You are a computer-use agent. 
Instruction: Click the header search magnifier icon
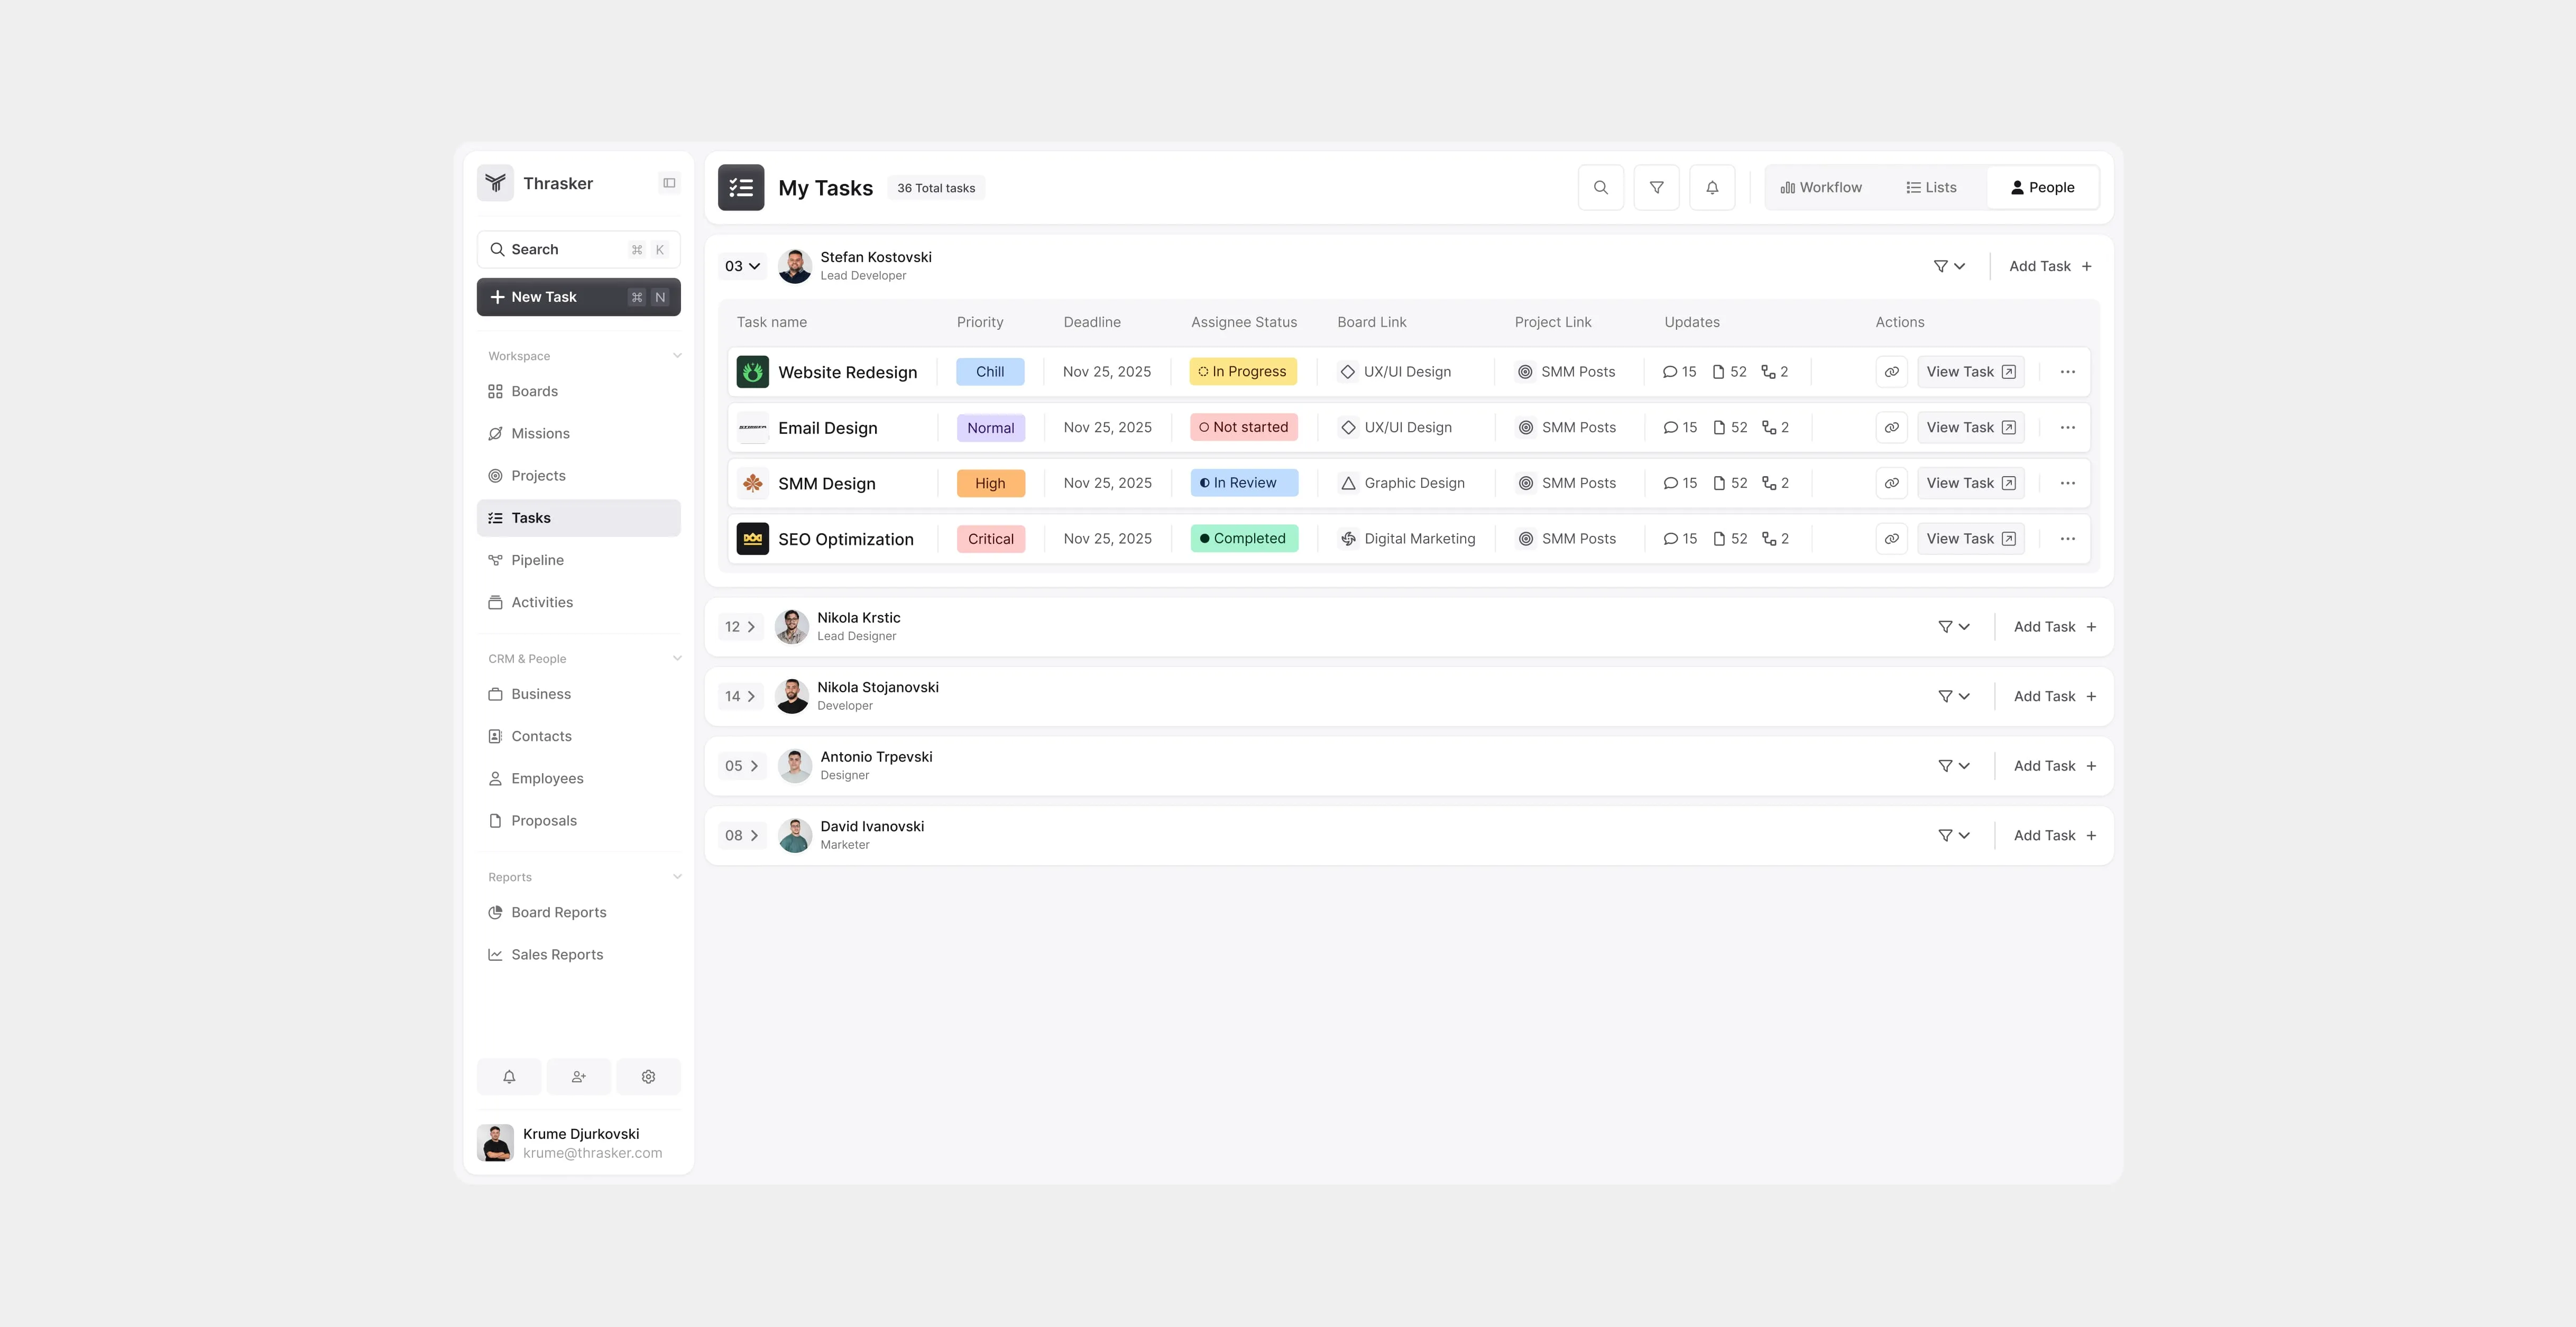[x=1600, y=188]
